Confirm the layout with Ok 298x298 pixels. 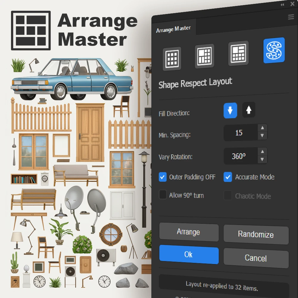pyautogui.click(x=189, y=255)
